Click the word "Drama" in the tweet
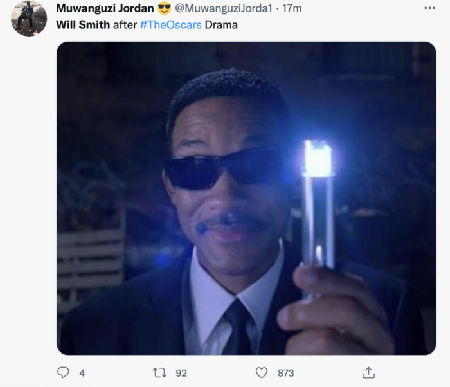This screenshot has height=387, width=450. point(221,24)
